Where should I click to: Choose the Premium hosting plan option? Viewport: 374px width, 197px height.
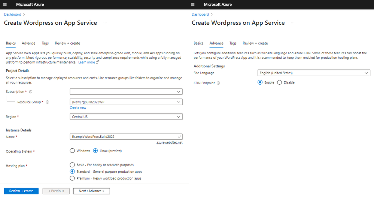(72, 178)
